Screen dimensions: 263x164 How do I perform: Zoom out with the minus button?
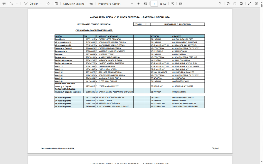pyautogui.click(x=132, y=4)
